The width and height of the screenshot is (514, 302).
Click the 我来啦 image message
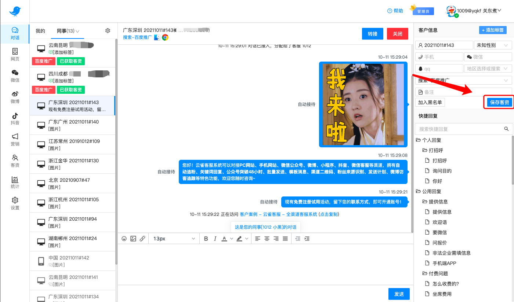pyautogui.click(x=363, y=104)
